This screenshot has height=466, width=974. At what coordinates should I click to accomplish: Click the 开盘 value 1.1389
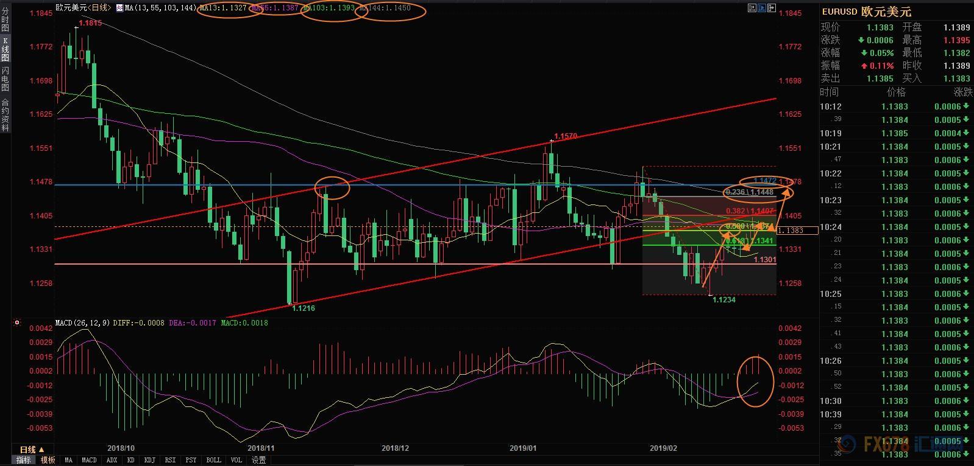pos(957,27)
